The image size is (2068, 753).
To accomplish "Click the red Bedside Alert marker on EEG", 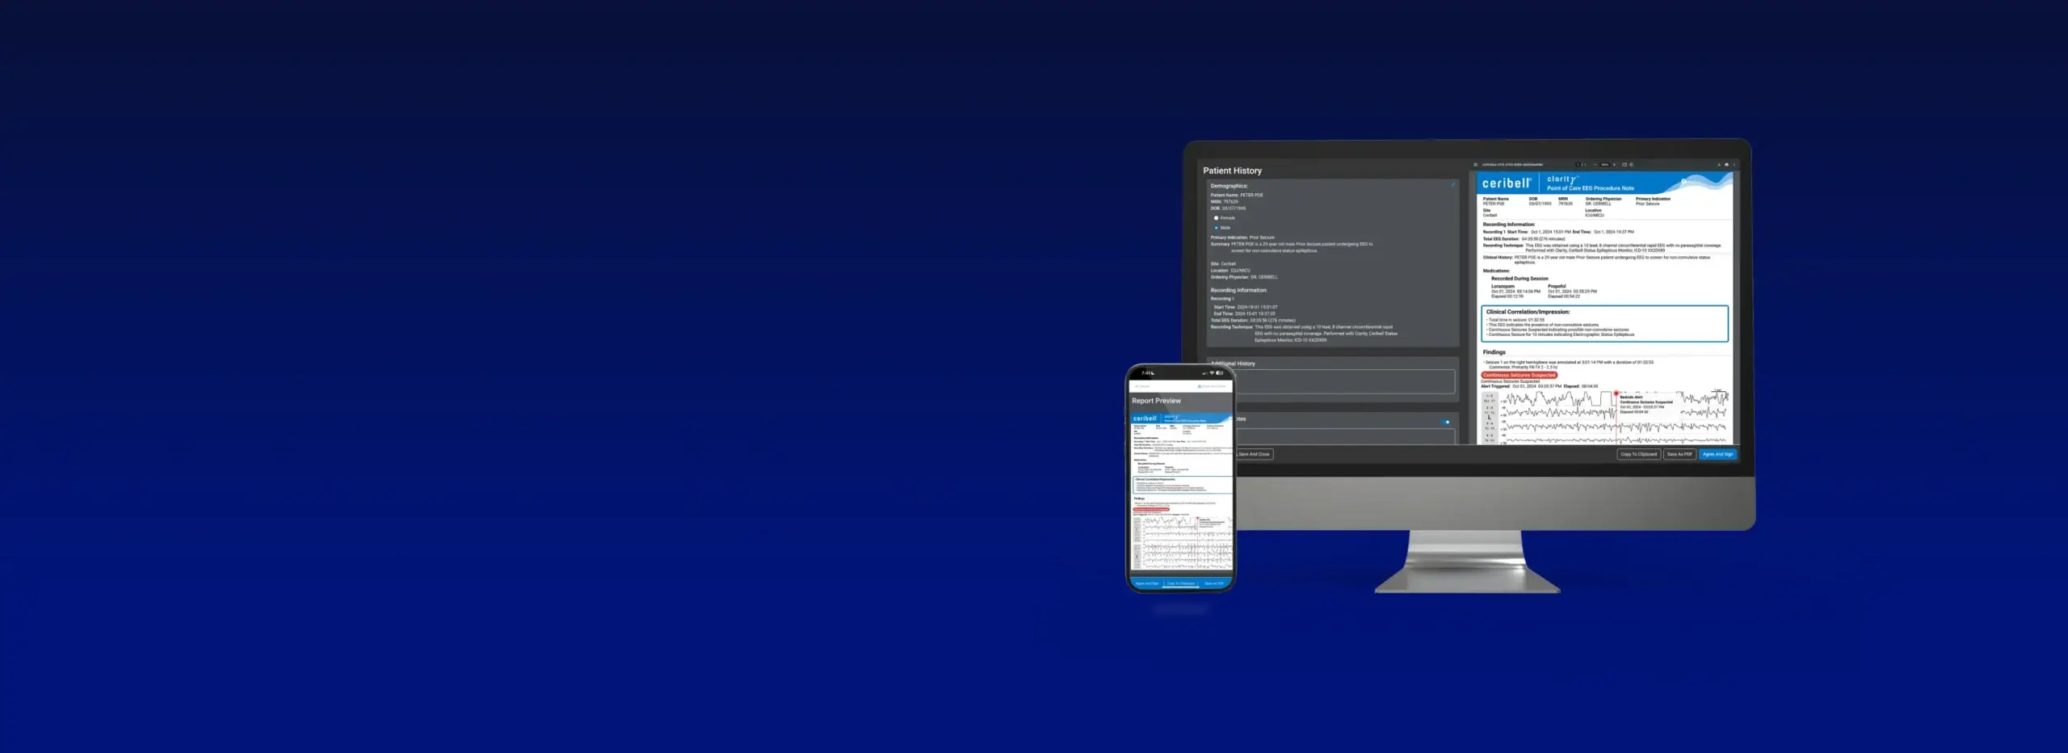I will point(1616,393).
